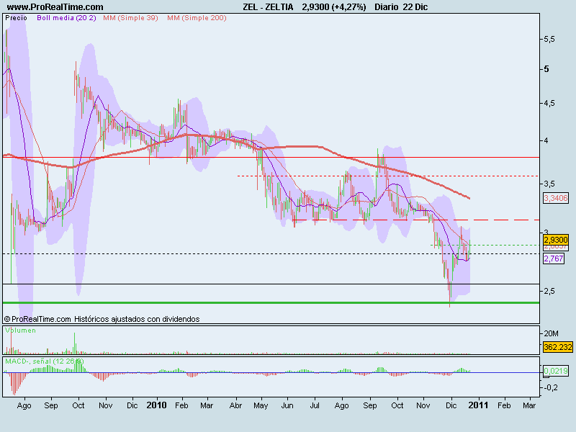Screen dimensions: 576x432
Task: Select the long-dashed red horizontal line
Action: click(x=416, y=220)
